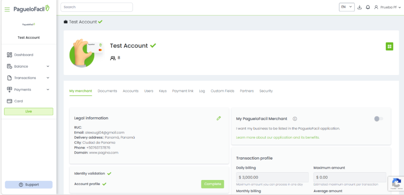Open the learn more about application link
Screen dimensions: 404x195
[278, 137]
